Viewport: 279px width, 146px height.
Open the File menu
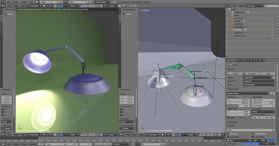[x=8, y=2]
